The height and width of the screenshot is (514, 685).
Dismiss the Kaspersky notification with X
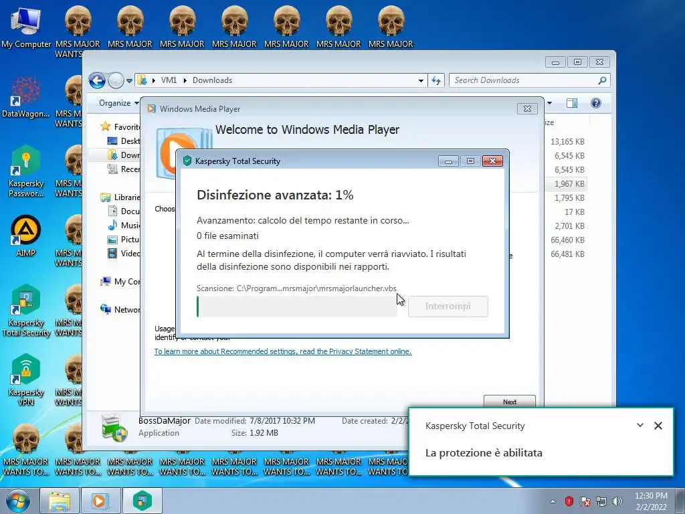(x=658, y=425)
